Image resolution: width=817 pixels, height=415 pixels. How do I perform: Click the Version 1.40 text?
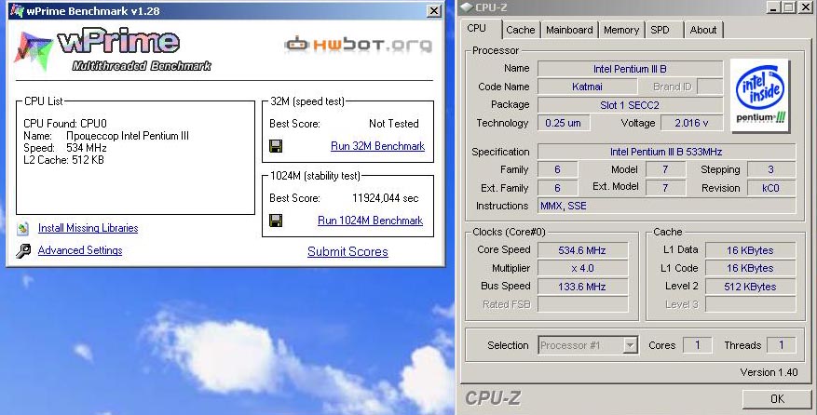tap(769, 372)
